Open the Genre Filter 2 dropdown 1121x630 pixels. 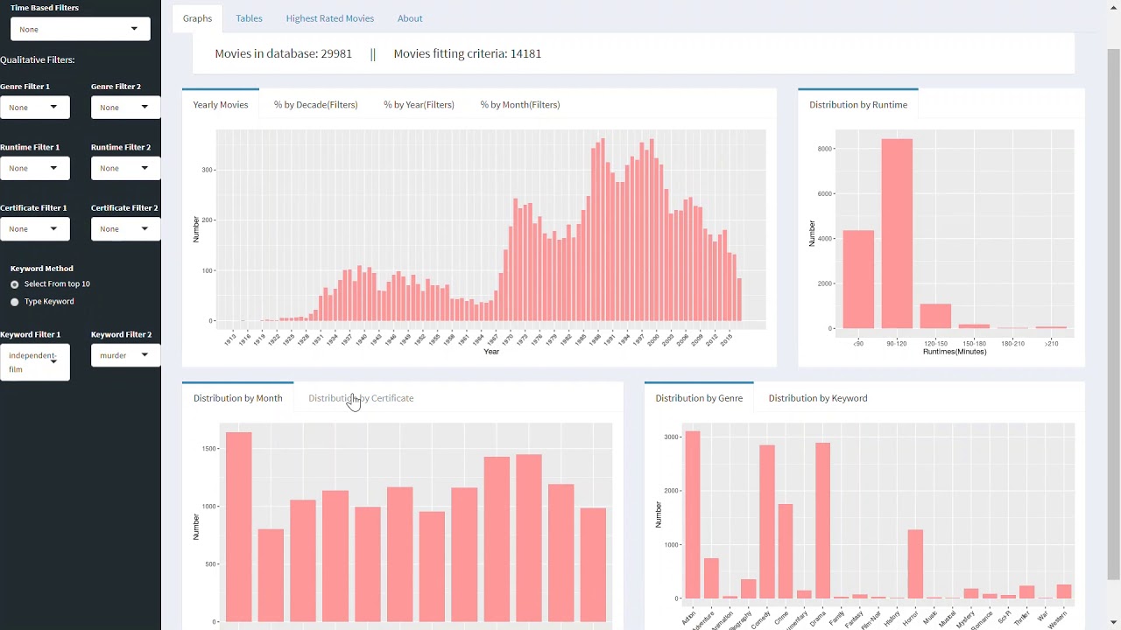(x=125, y=108)
